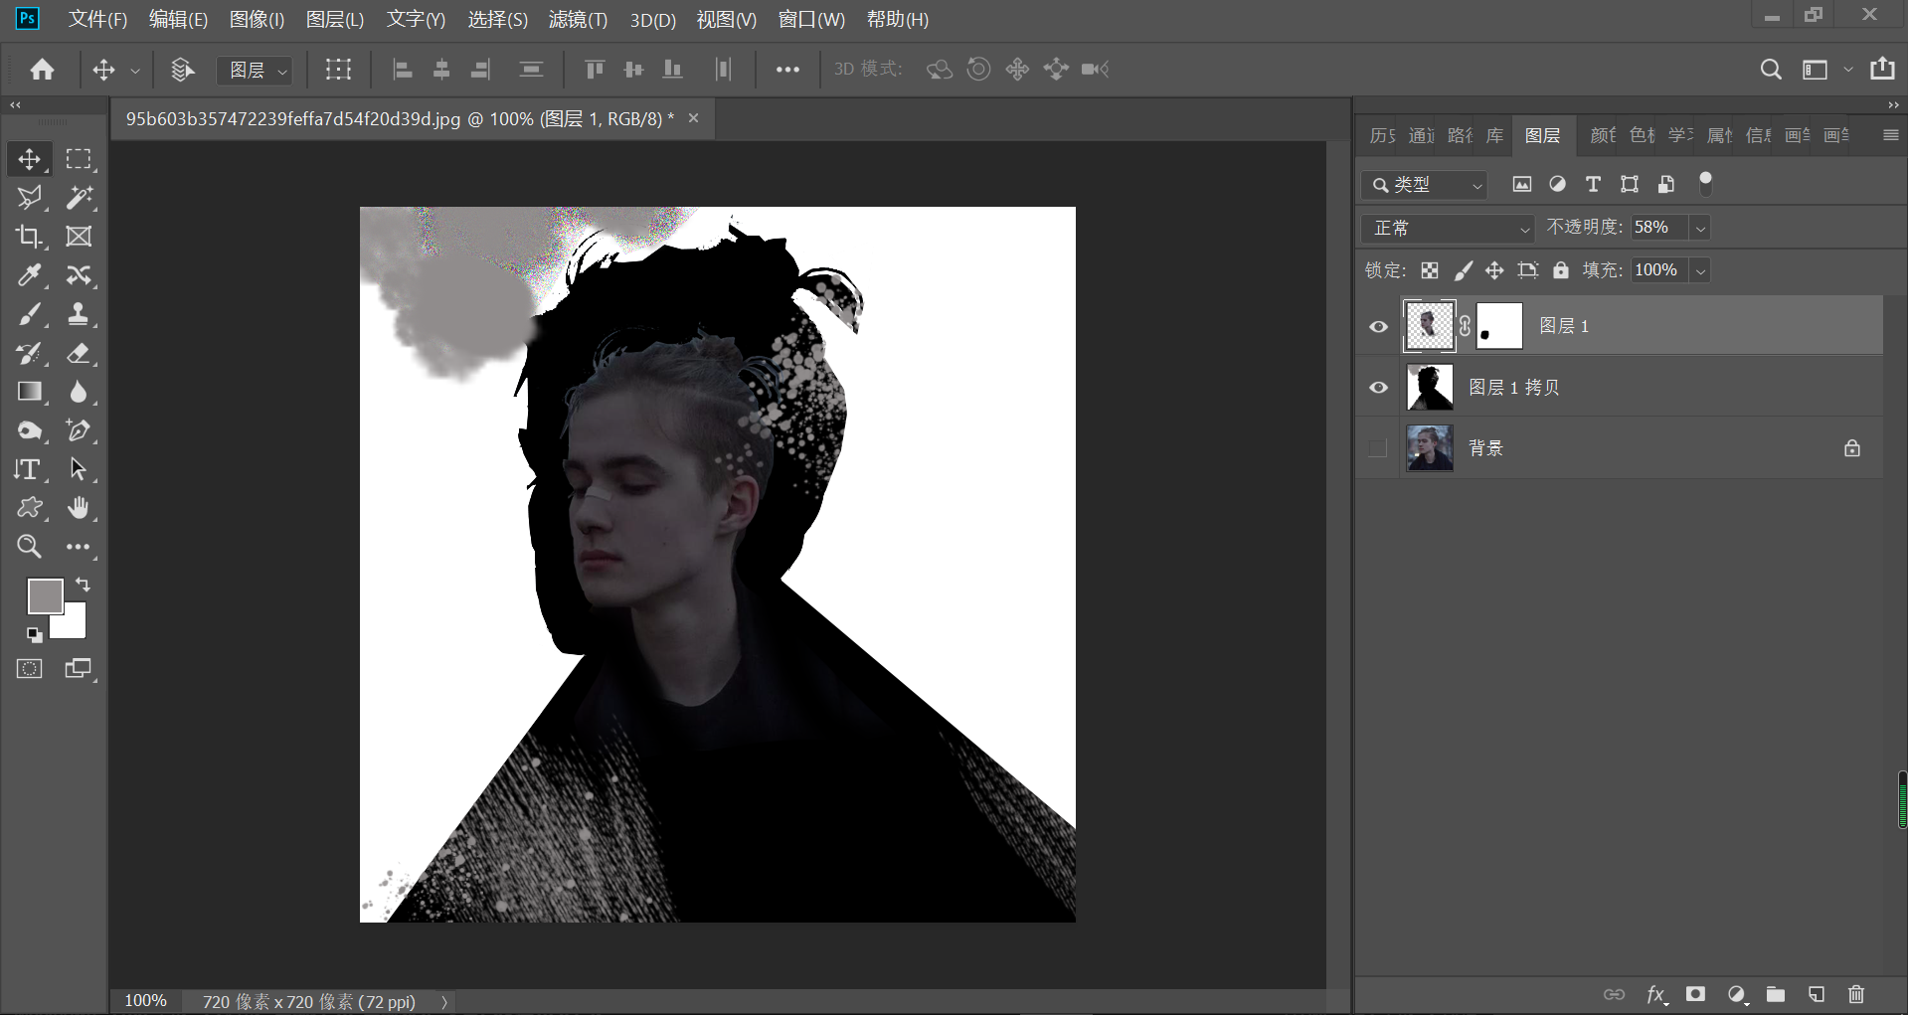
Task: Show the 背景 layer visibility
Action: (1378, 448)
